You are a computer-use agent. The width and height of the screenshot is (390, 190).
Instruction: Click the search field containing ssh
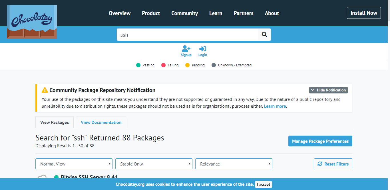coord(187,35)
